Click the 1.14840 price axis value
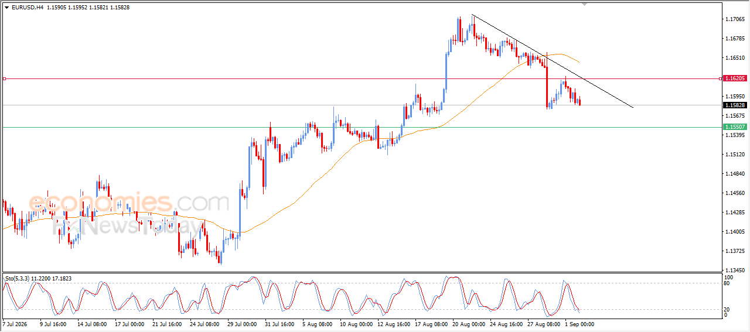Viewport: 750px width, 332px height. point(735,174)
